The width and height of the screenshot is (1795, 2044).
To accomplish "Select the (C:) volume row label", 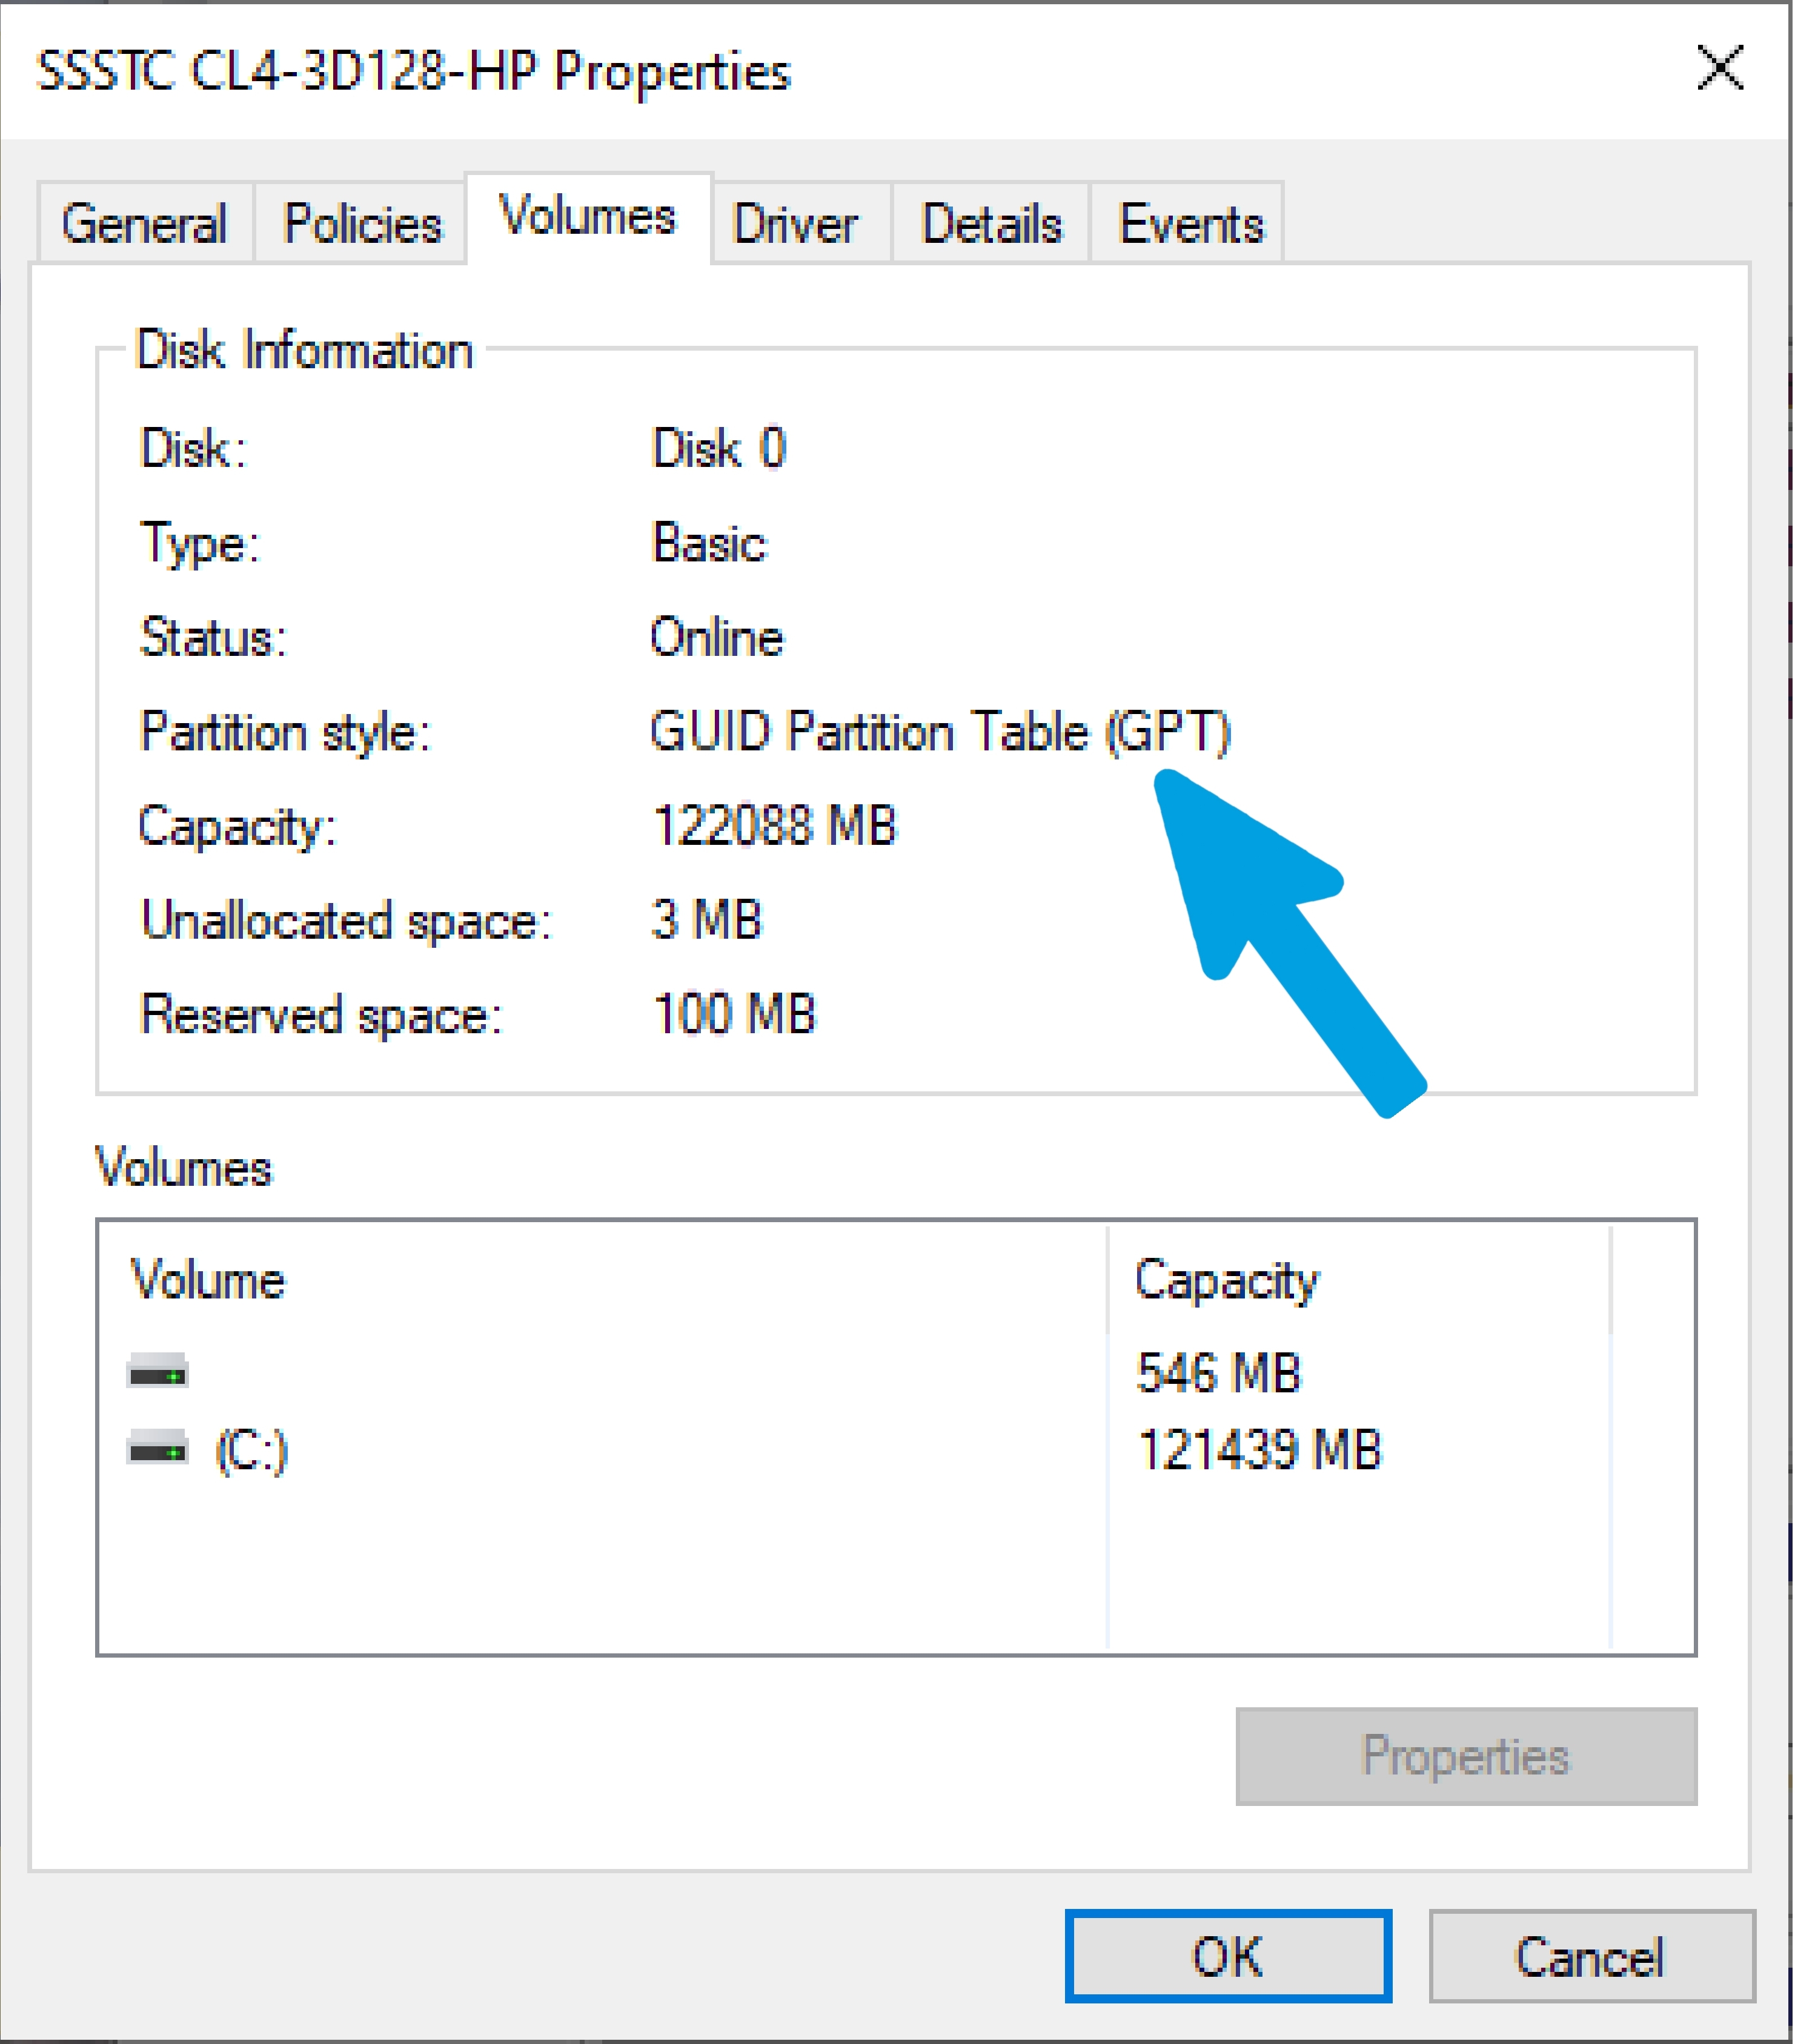I will click(252, 1450).
